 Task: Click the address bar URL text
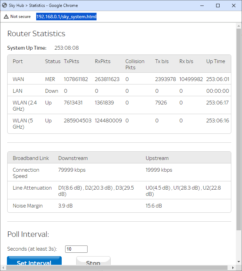click(x=66, y=17)
